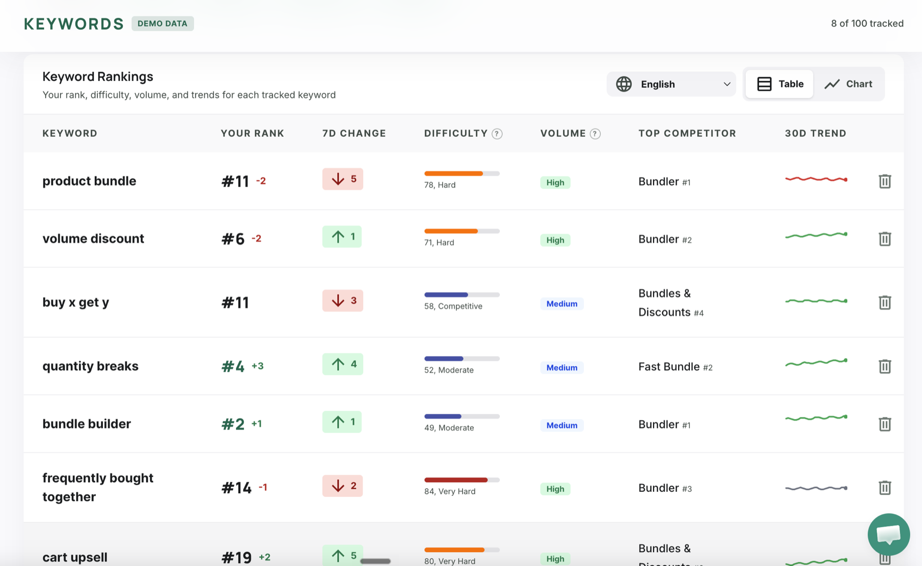The width and height of the screenshot is (922, 566).
Task: Delete the product bundle keyword
Action: click(x=885, y=181)
